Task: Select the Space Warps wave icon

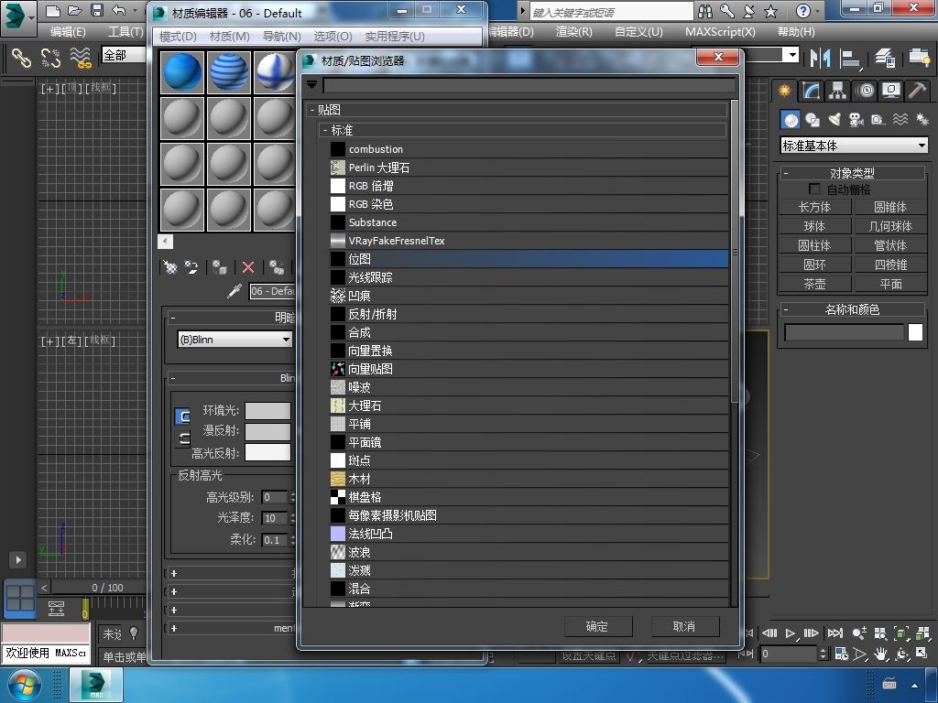Action: coord(900,120)
